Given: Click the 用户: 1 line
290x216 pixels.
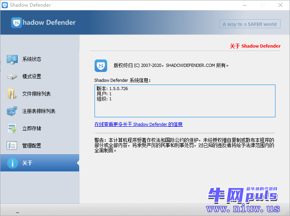Looking at the screenshot, I should (x=104, y=94).
